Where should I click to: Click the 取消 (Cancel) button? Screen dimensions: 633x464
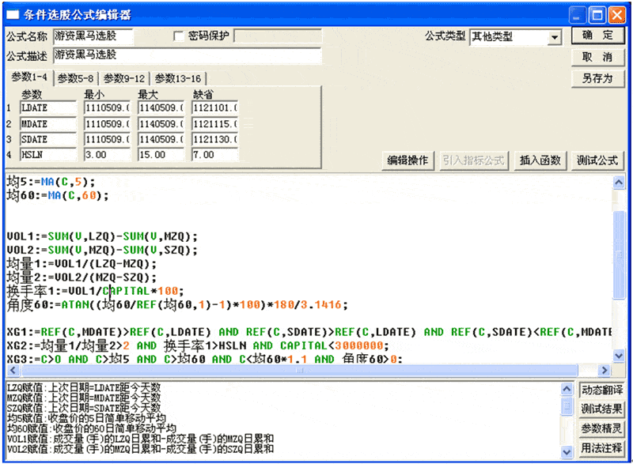pos(598,56)
